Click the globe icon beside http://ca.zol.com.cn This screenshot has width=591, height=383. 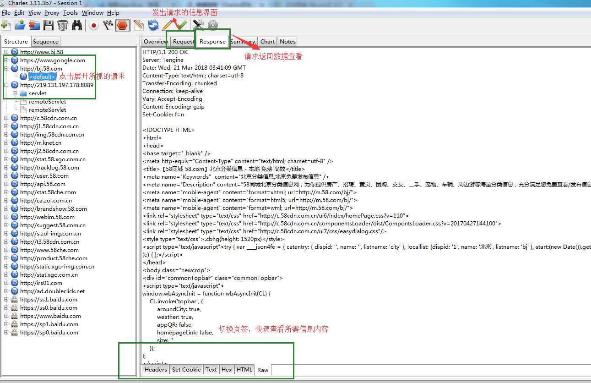15,201
